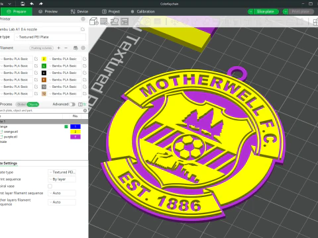Enable the Spiral vase checkbox
The image size is (318, 238).
(x=50, y=186)
